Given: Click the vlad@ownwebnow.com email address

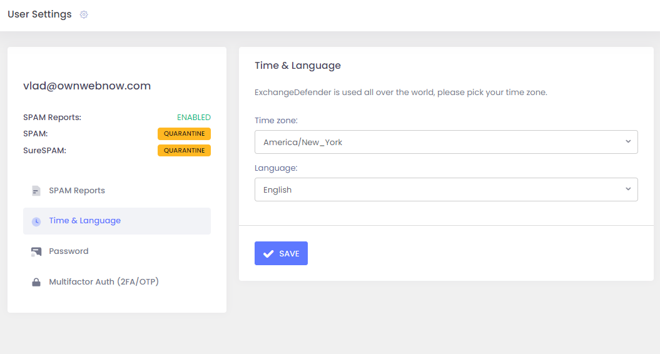Looking at the screenshot, I should click(x=87, y=86).
